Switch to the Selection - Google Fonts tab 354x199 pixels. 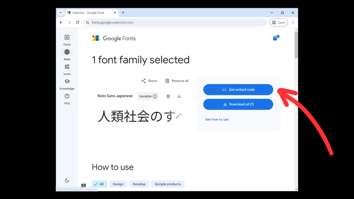[x=88, y=13]
